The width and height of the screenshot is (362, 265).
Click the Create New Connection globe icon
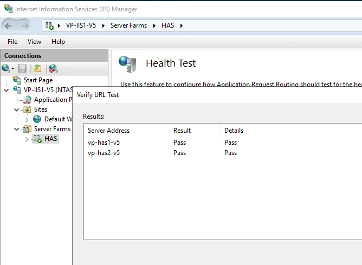6,68
